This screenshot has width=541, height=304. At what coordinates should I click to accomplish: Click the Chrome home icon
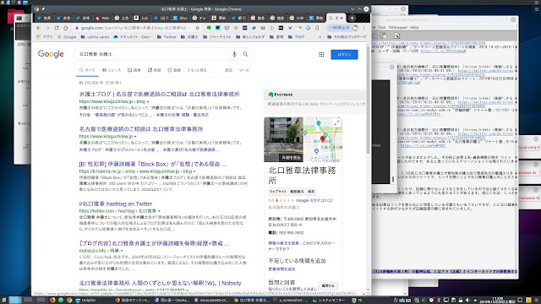pos(66,28)
